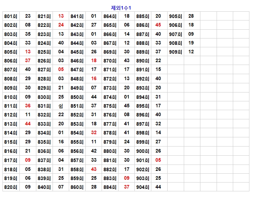This screenshot has width=254, height=197.
Task: Select the red 45 beside 886회
Action: [158, 25]
